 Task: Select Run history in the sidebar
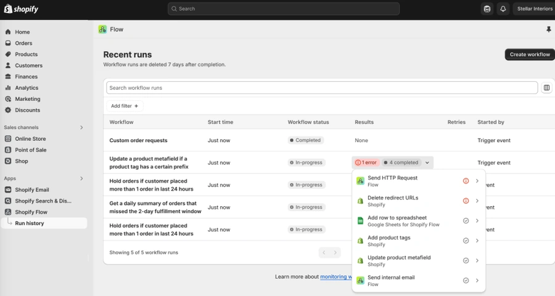(x=44, y=223)
